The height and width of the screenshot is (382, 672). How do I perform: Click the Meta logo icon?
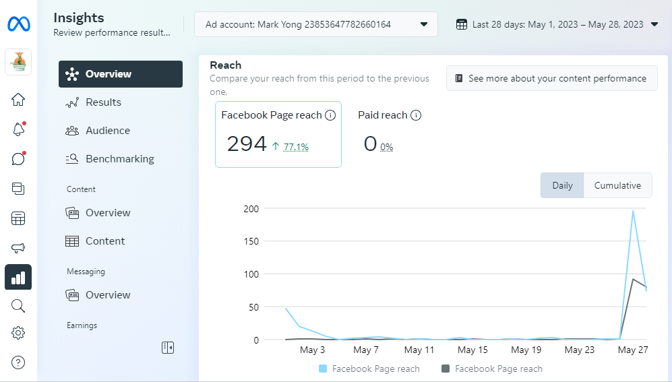point(19,24)
